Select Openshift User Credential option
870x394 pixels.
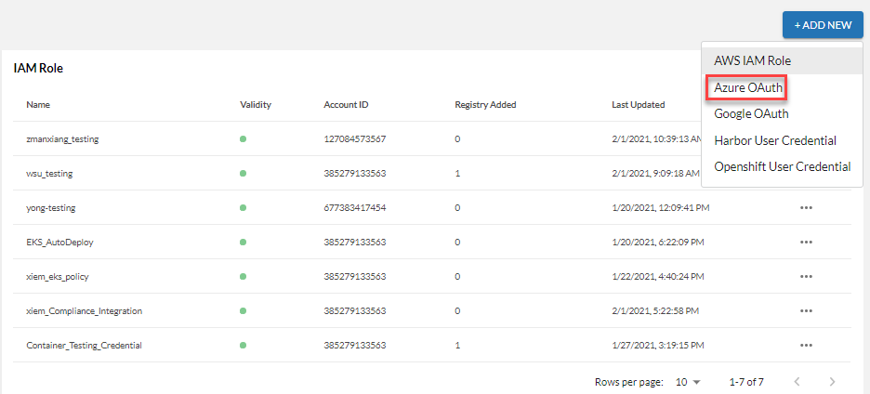782,167
